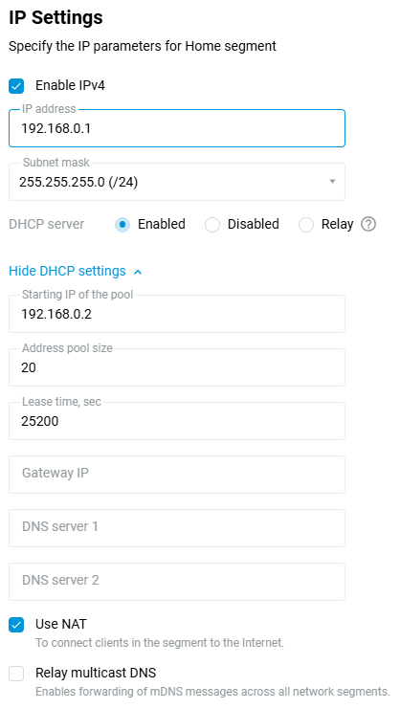400x709 pixels.
Task: Tick the Relay multicast DNS checkbox
Action: tap(16, 674)
